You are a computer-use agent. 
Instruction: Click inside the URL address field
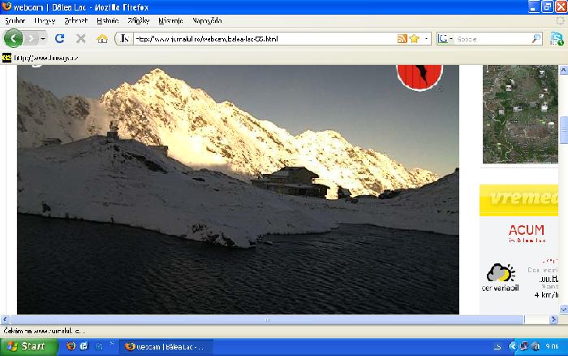coord(260,38)
